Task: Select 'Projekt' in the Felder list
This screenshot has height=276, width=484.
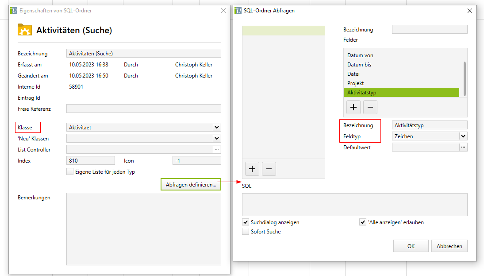Action: click(356, 83)
